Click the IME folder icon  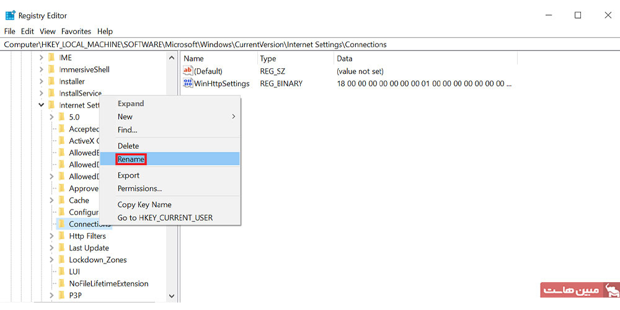51,58
